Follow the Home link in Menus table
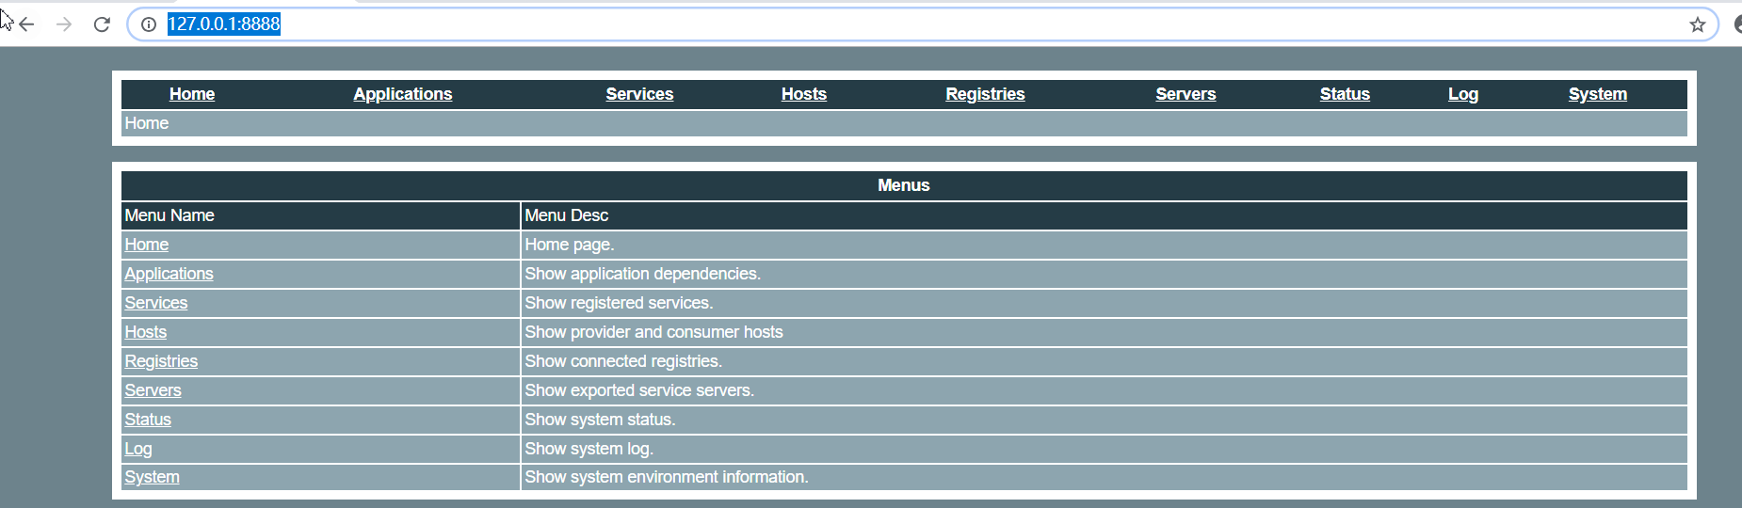This screenshot has width=1742, height=508. coord(147,245)
